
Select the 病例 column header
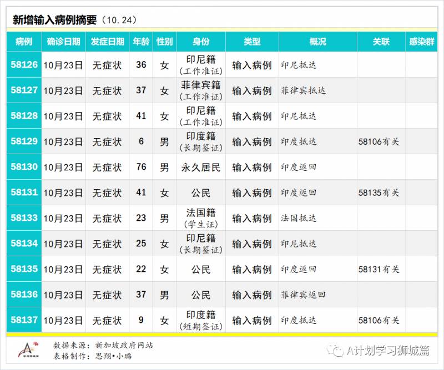coord(22,41)
